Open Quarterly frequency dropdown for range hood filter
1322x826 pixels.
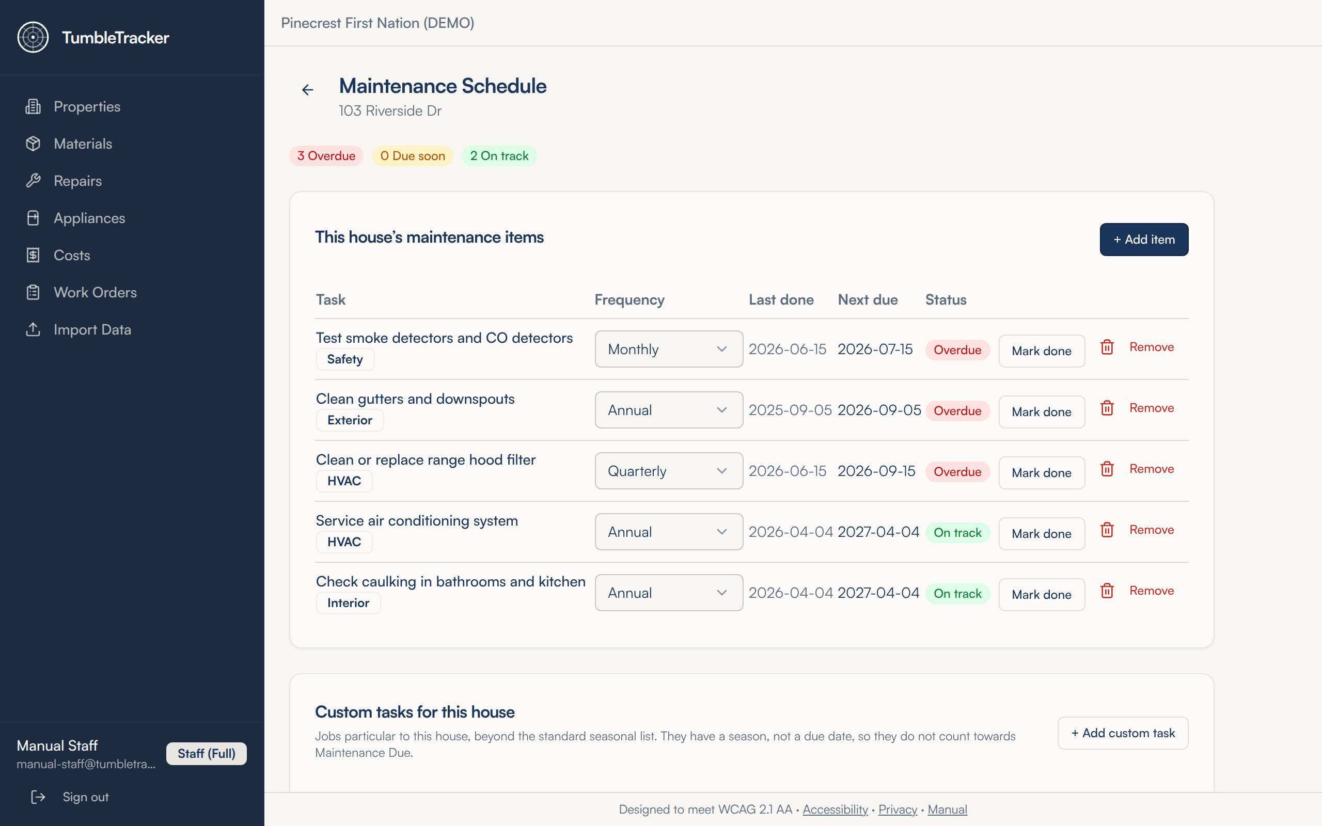click(x=669, y=471)
